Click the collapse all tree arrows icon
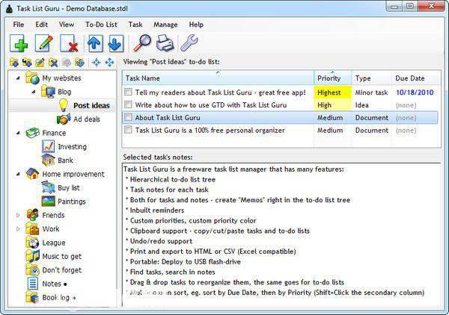The image size is (449, 315). (x=97, y=62)
